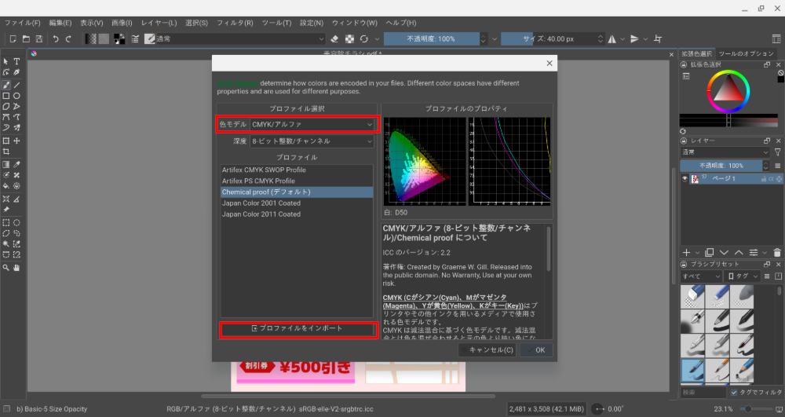Open the blending mode 通常 dropdown in toolbar
The width and height of the screenshot is (785, 417).
[x=240, y=38]
